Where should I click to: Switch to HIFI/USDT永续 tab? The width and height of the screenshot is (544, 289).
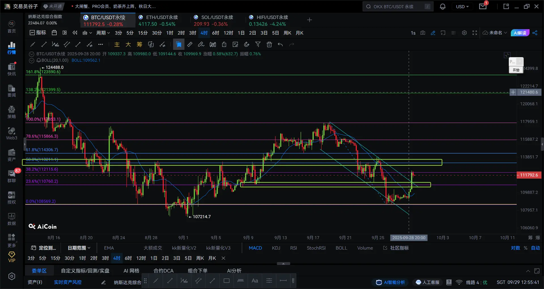click(x=272, y=21)
